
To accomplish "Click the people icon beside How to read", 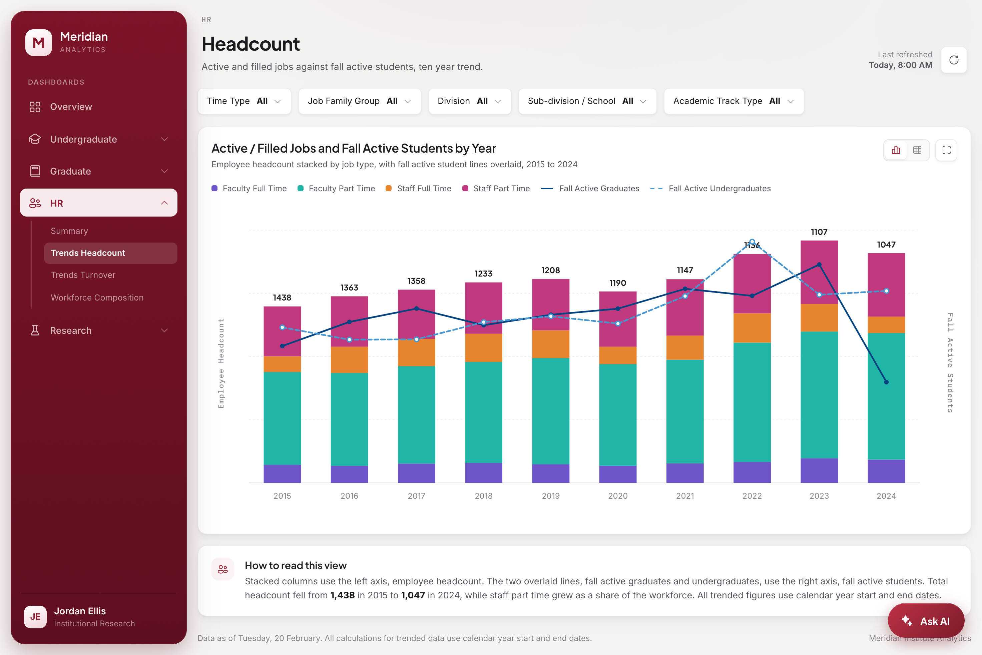I will [223, 569].
